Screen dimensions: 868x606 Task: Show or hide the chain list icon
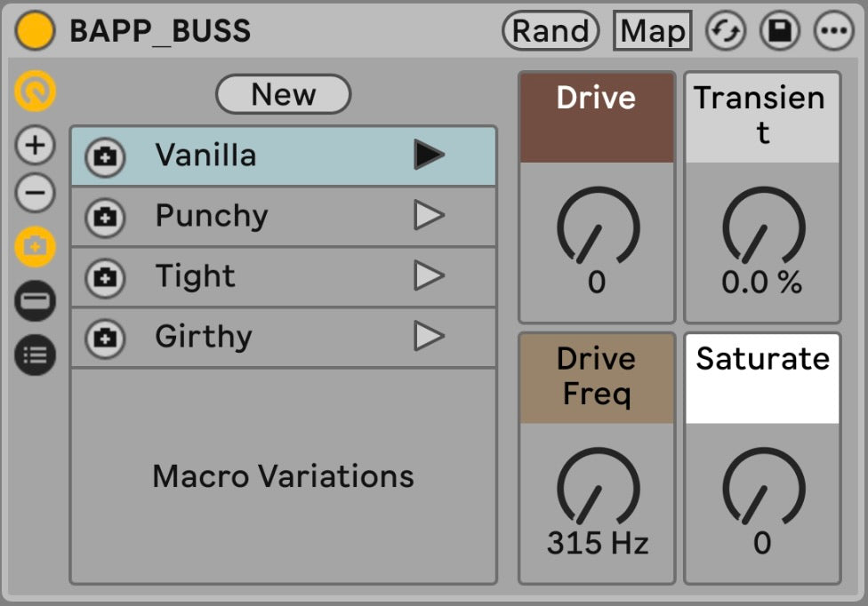(36, 301)
